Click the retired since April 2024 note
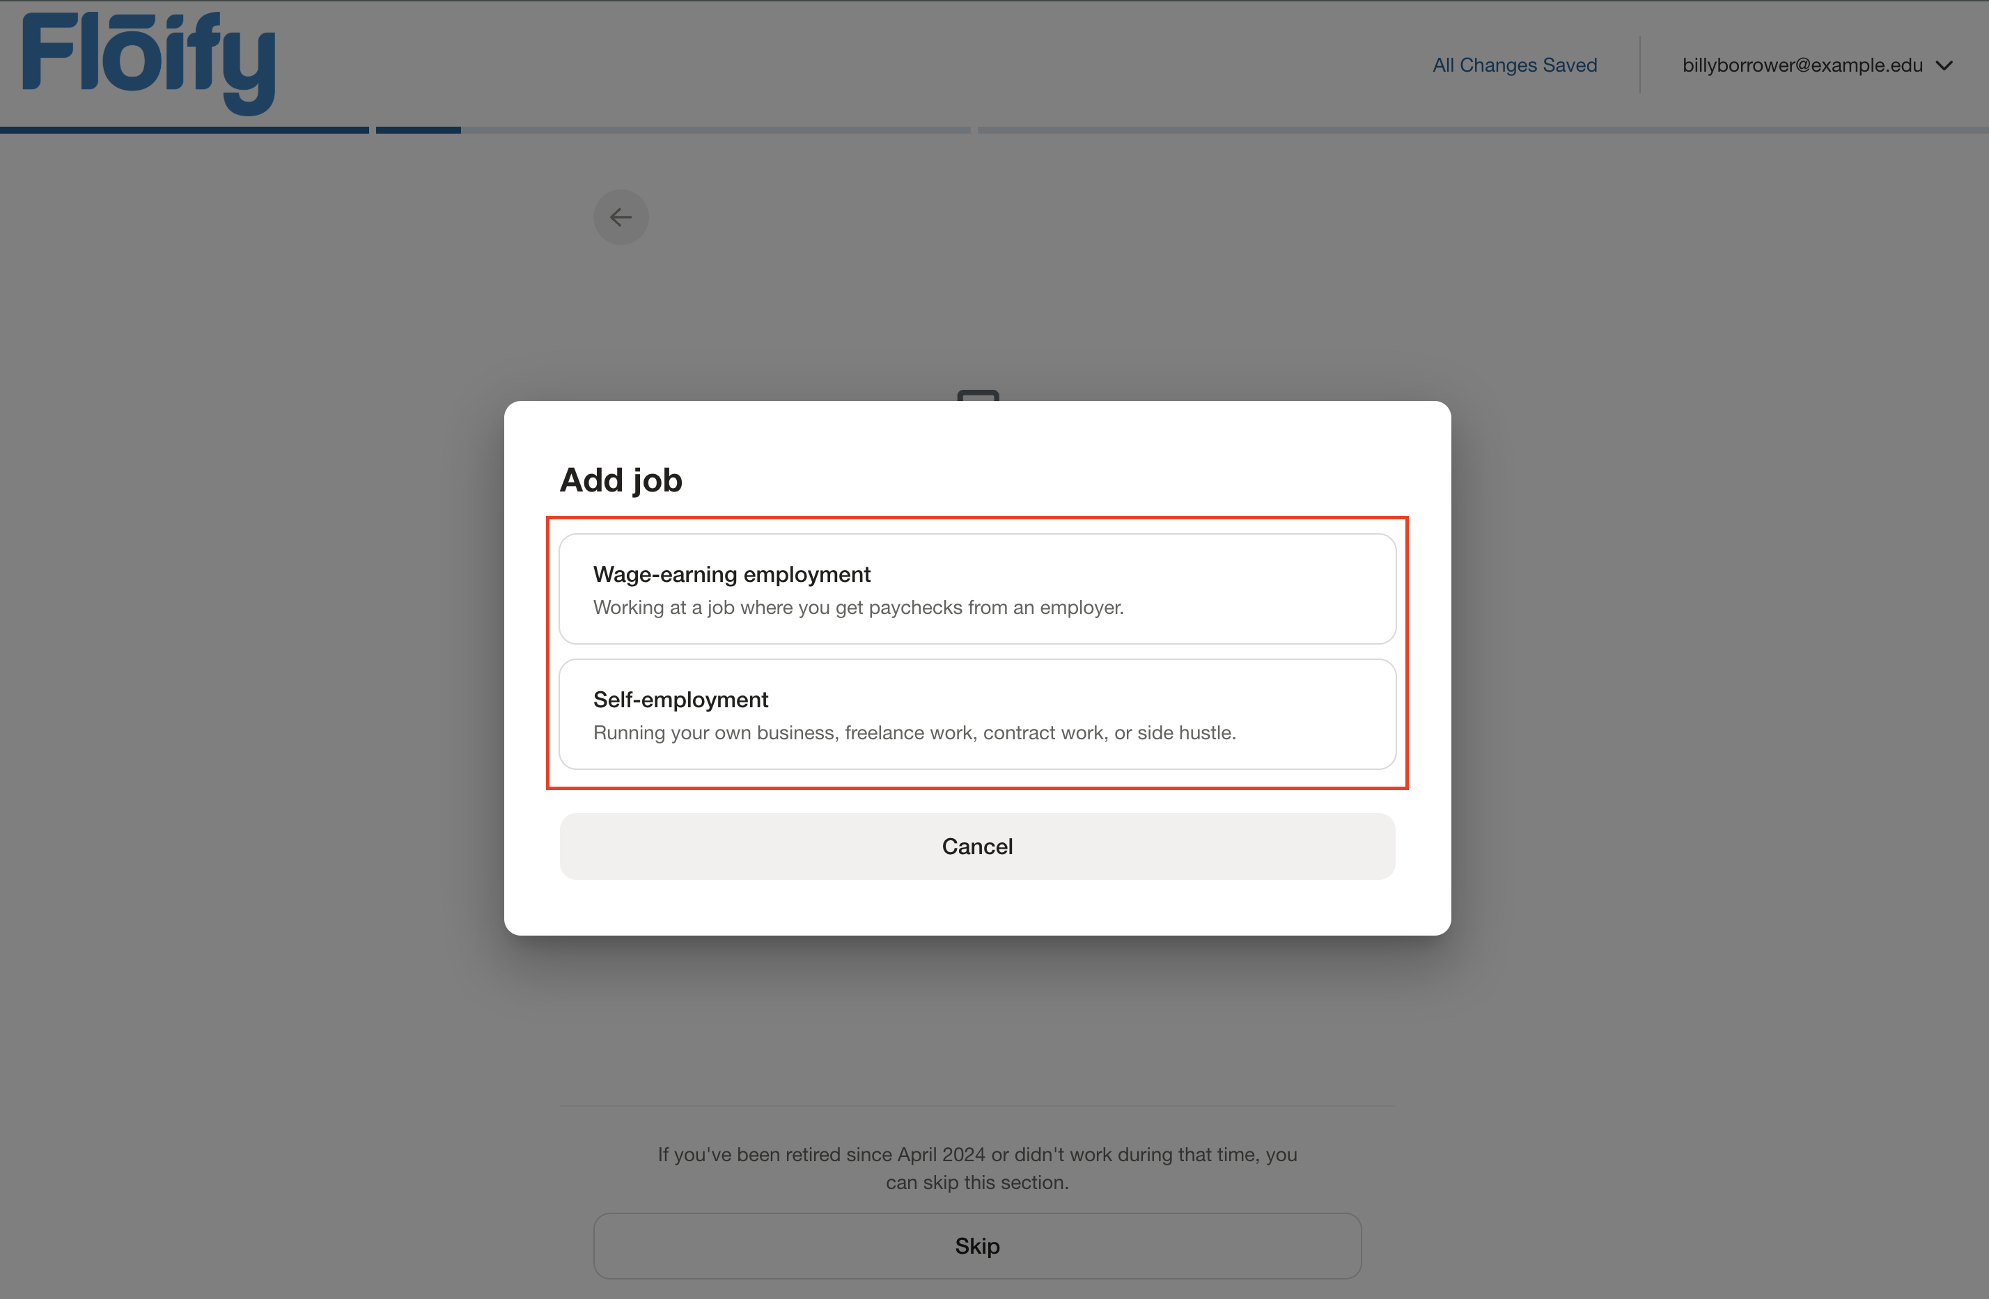The width and height of the screenshot is (1989, 1299). [977, 1168]
